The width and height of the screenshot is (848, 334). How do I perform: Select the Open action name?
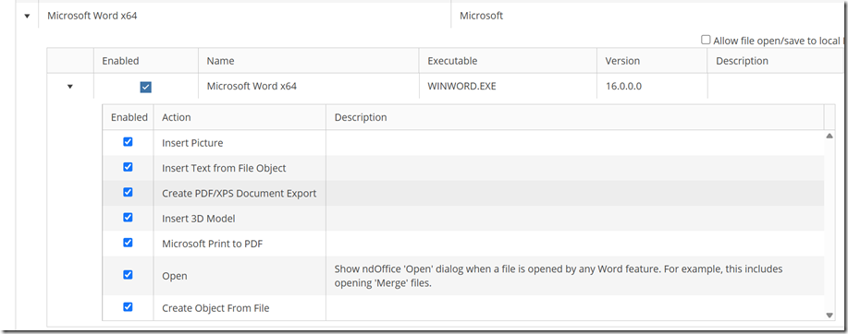(x=175, y=276)
